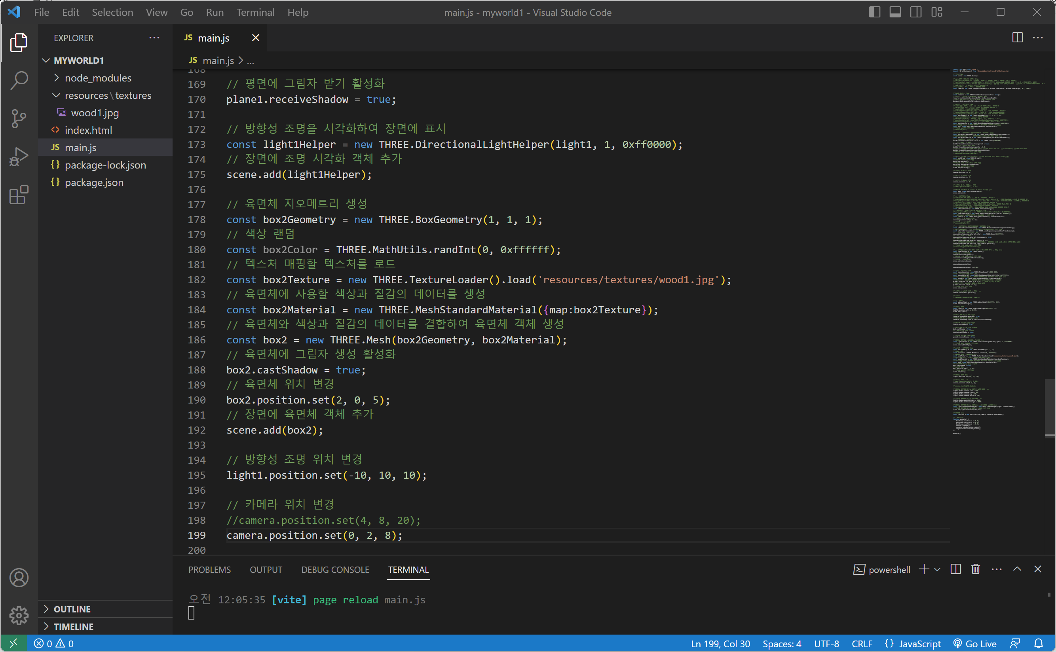1056x652 pixels.
Task: Toggle the bottom panel layout button
Action: tap(895, 12)
